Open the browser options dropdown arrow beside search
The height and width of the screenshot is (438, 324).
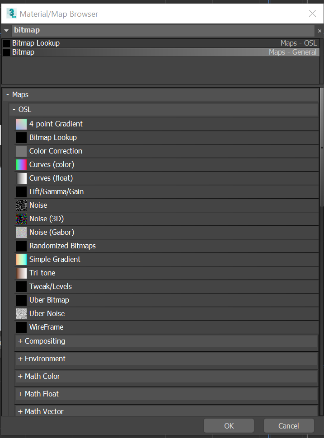point(6,31)
